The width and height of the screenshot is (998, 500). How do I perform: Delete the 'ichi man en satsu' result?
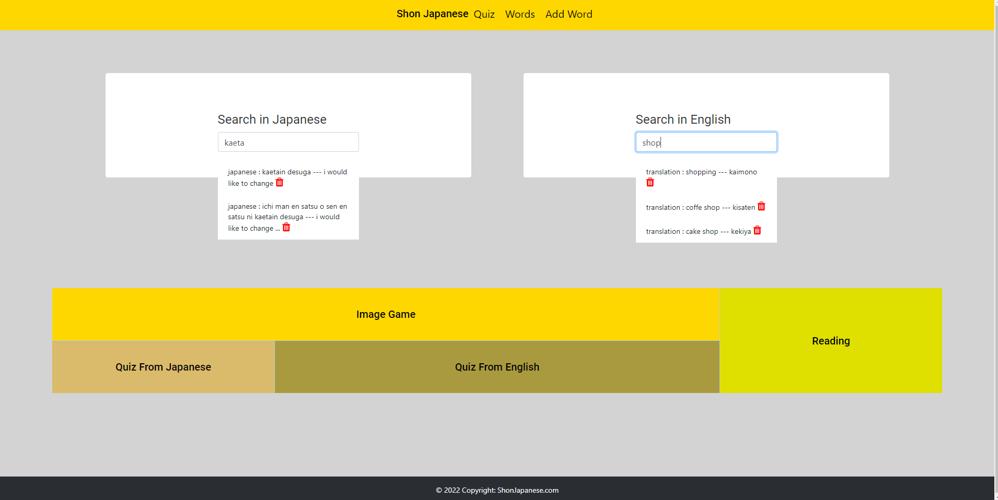(286, 227)
